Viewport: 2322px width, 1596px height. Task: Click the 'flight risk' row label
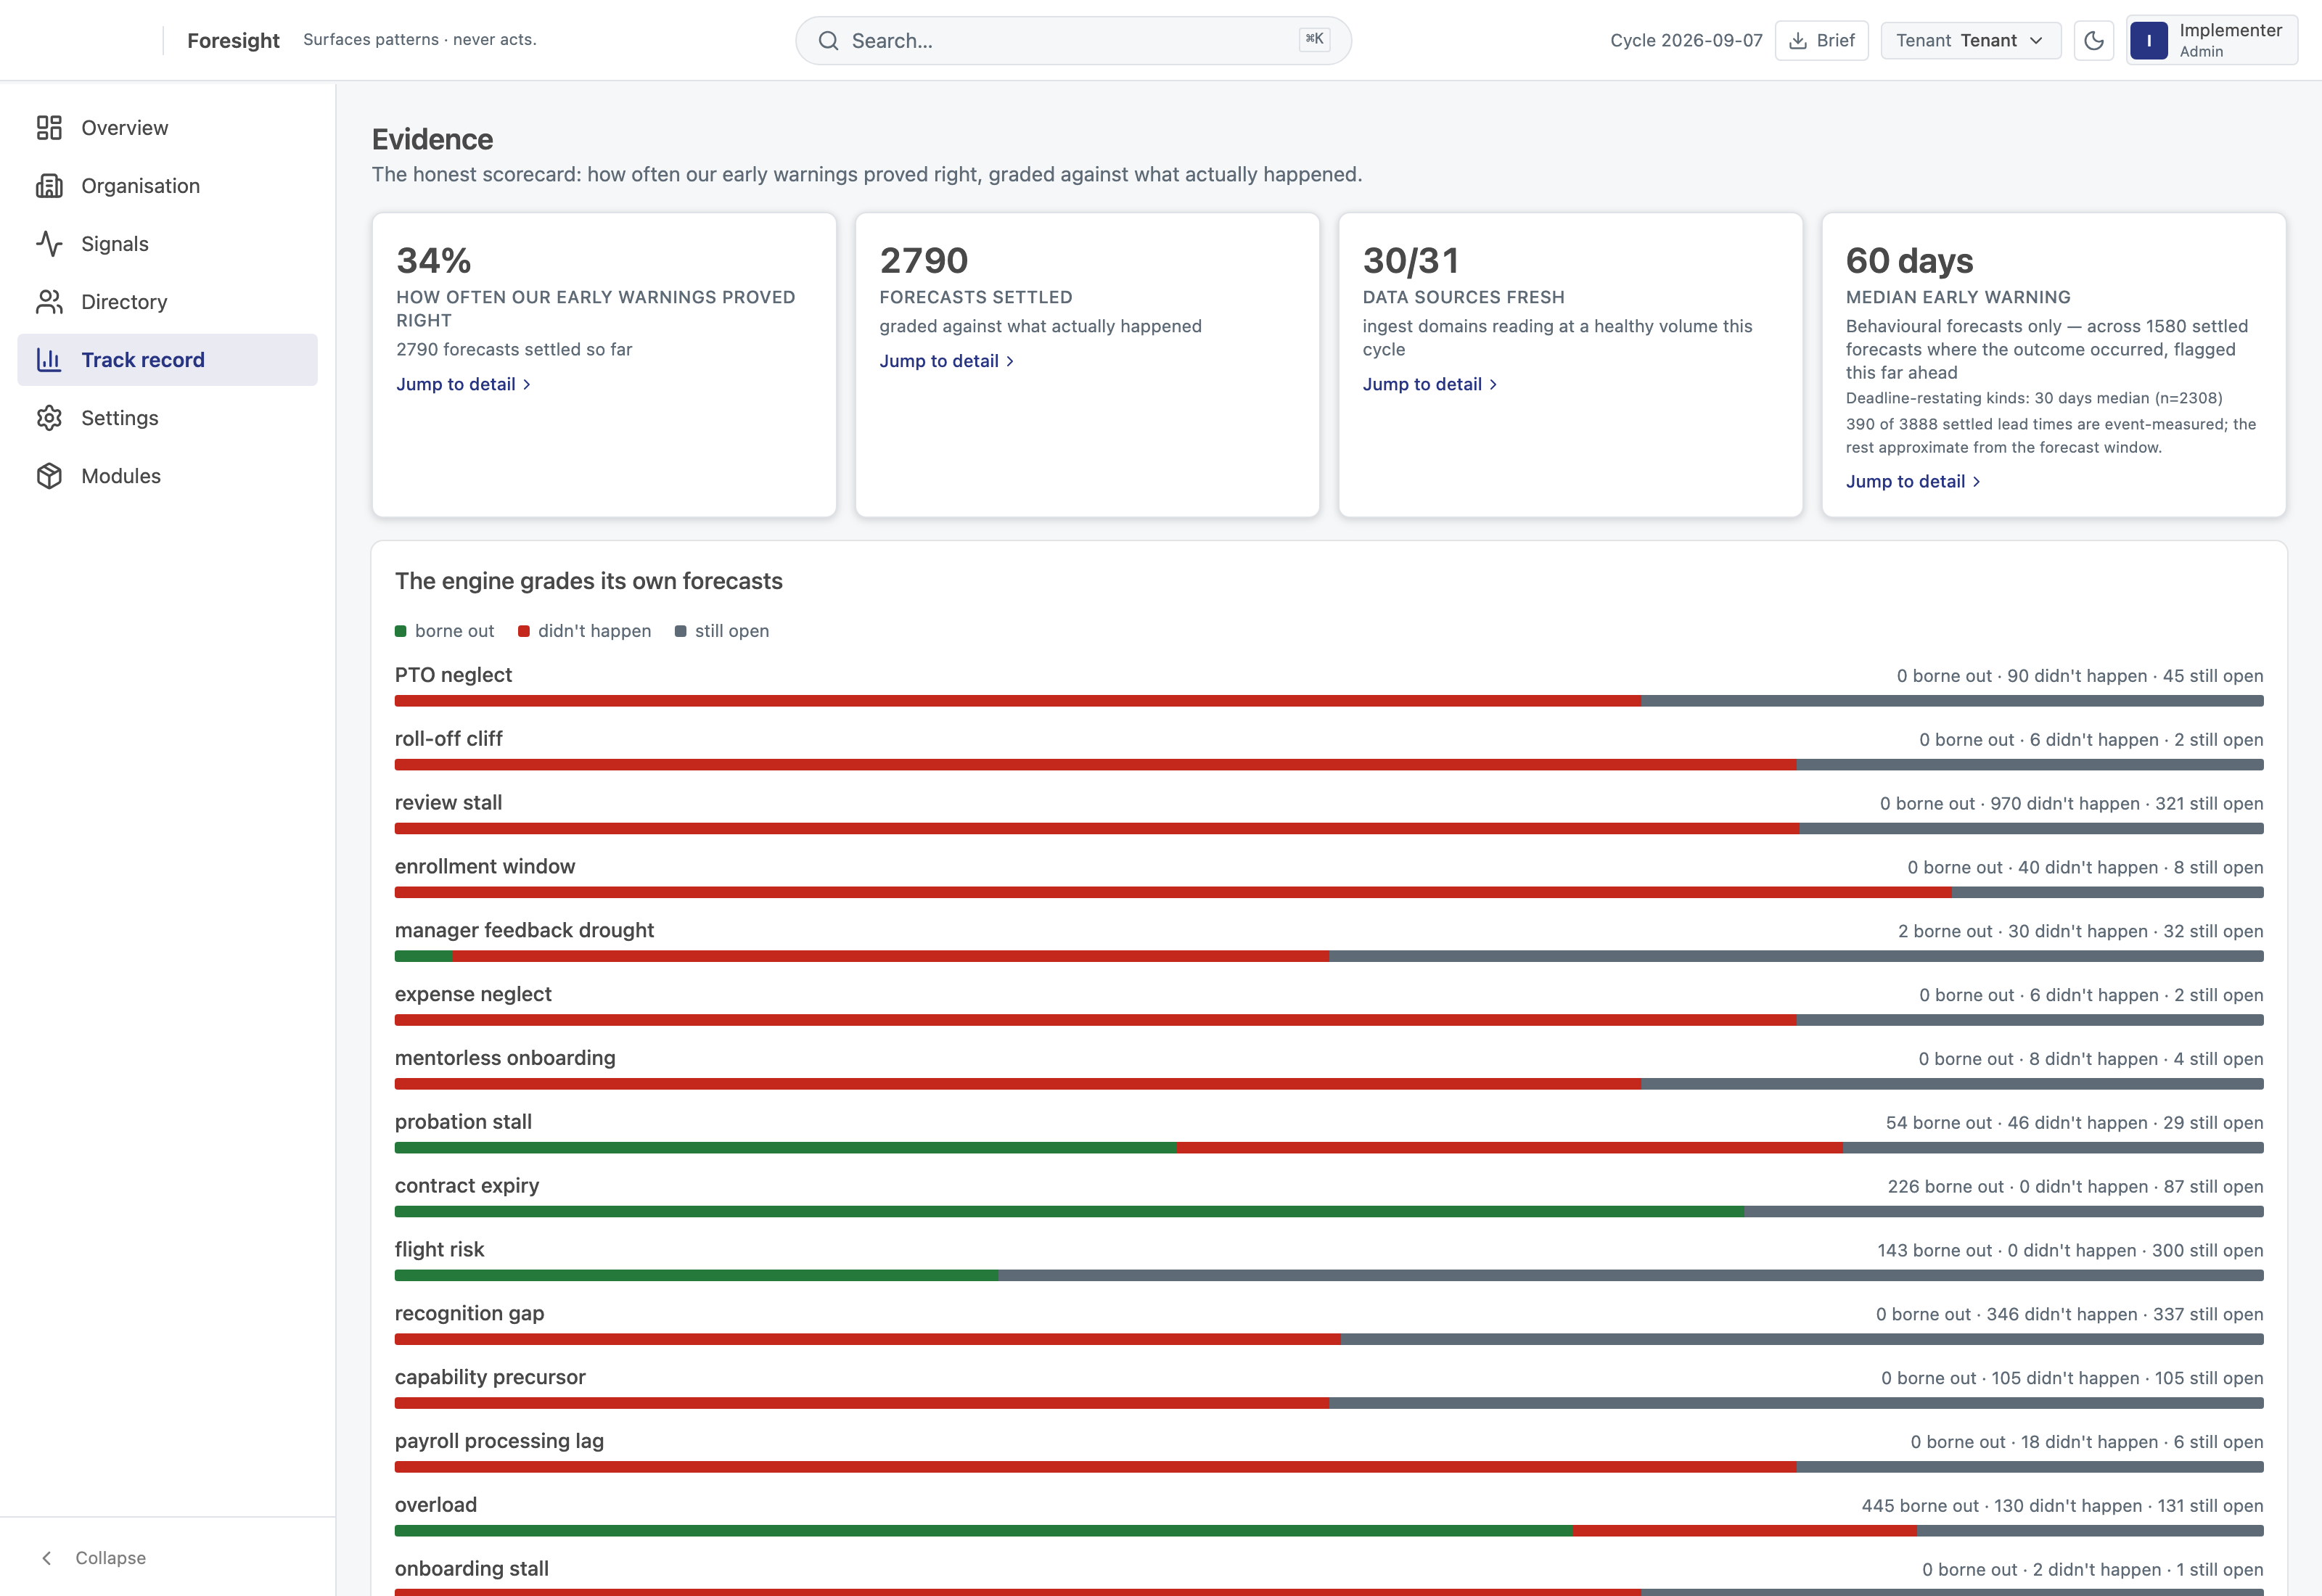(439, 1250)
